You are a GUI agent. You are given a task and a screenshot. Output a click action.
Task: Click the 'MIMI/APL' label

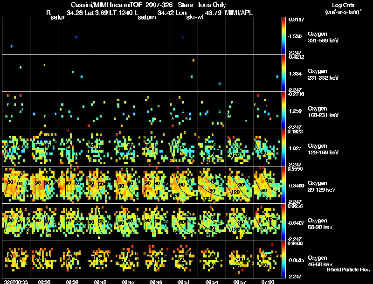point(239,13)
